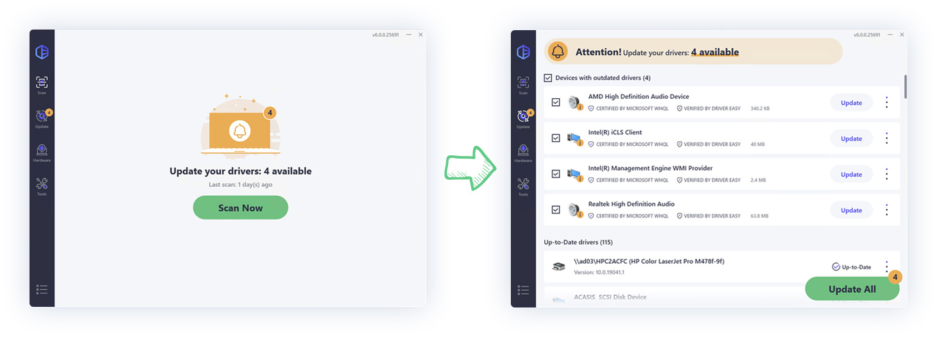Minimize the right Driver Easy window
Screen dimensions: 937x337
coord(890,35)
